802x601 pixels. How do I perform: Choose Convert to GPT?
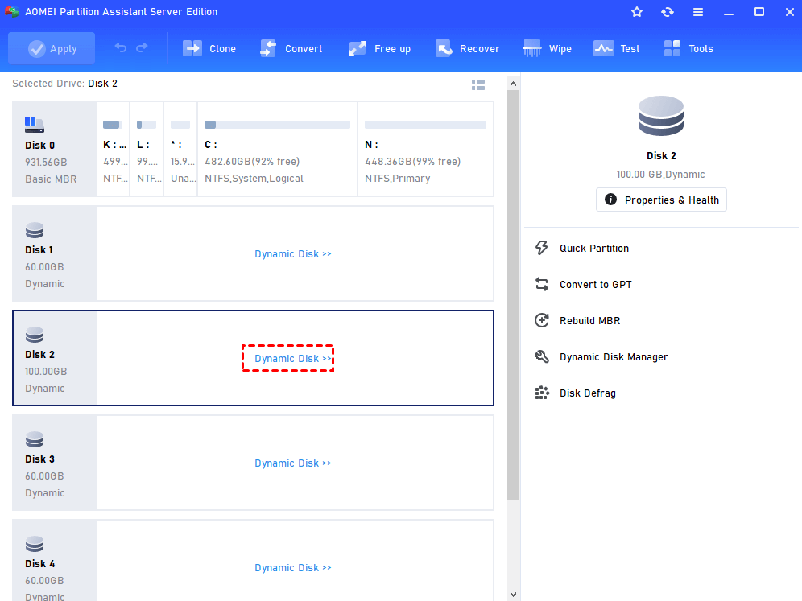pyautogui.click(x=595, y=285)
